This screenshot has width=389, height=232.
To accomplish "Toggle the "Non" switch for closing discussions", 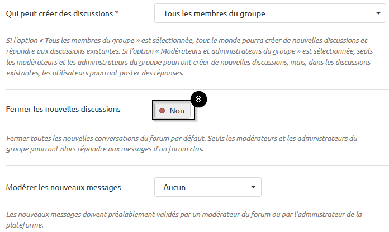I will click(172, 111).
